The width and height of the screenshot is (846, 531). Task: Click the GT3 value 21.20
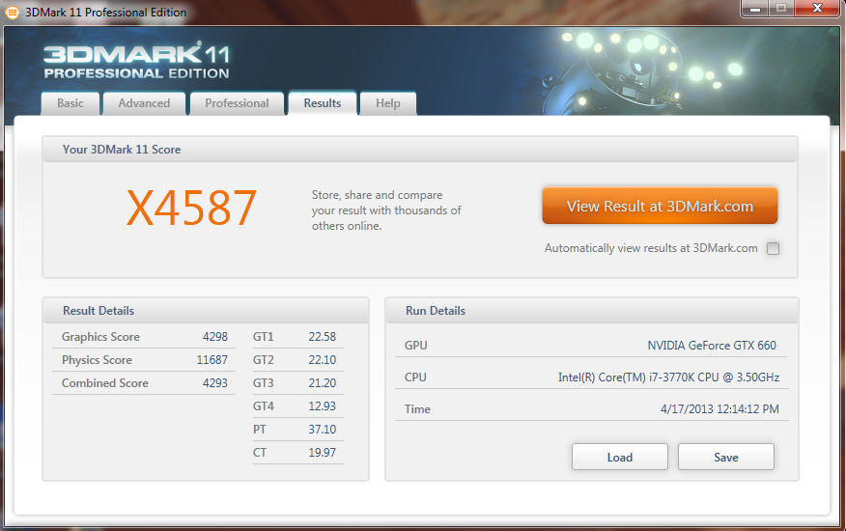click(323, 383)
